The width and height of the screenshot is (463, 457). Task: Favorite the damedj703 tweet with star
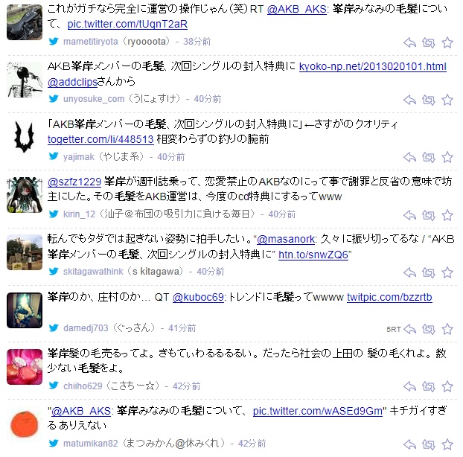[x=447, y=329]
